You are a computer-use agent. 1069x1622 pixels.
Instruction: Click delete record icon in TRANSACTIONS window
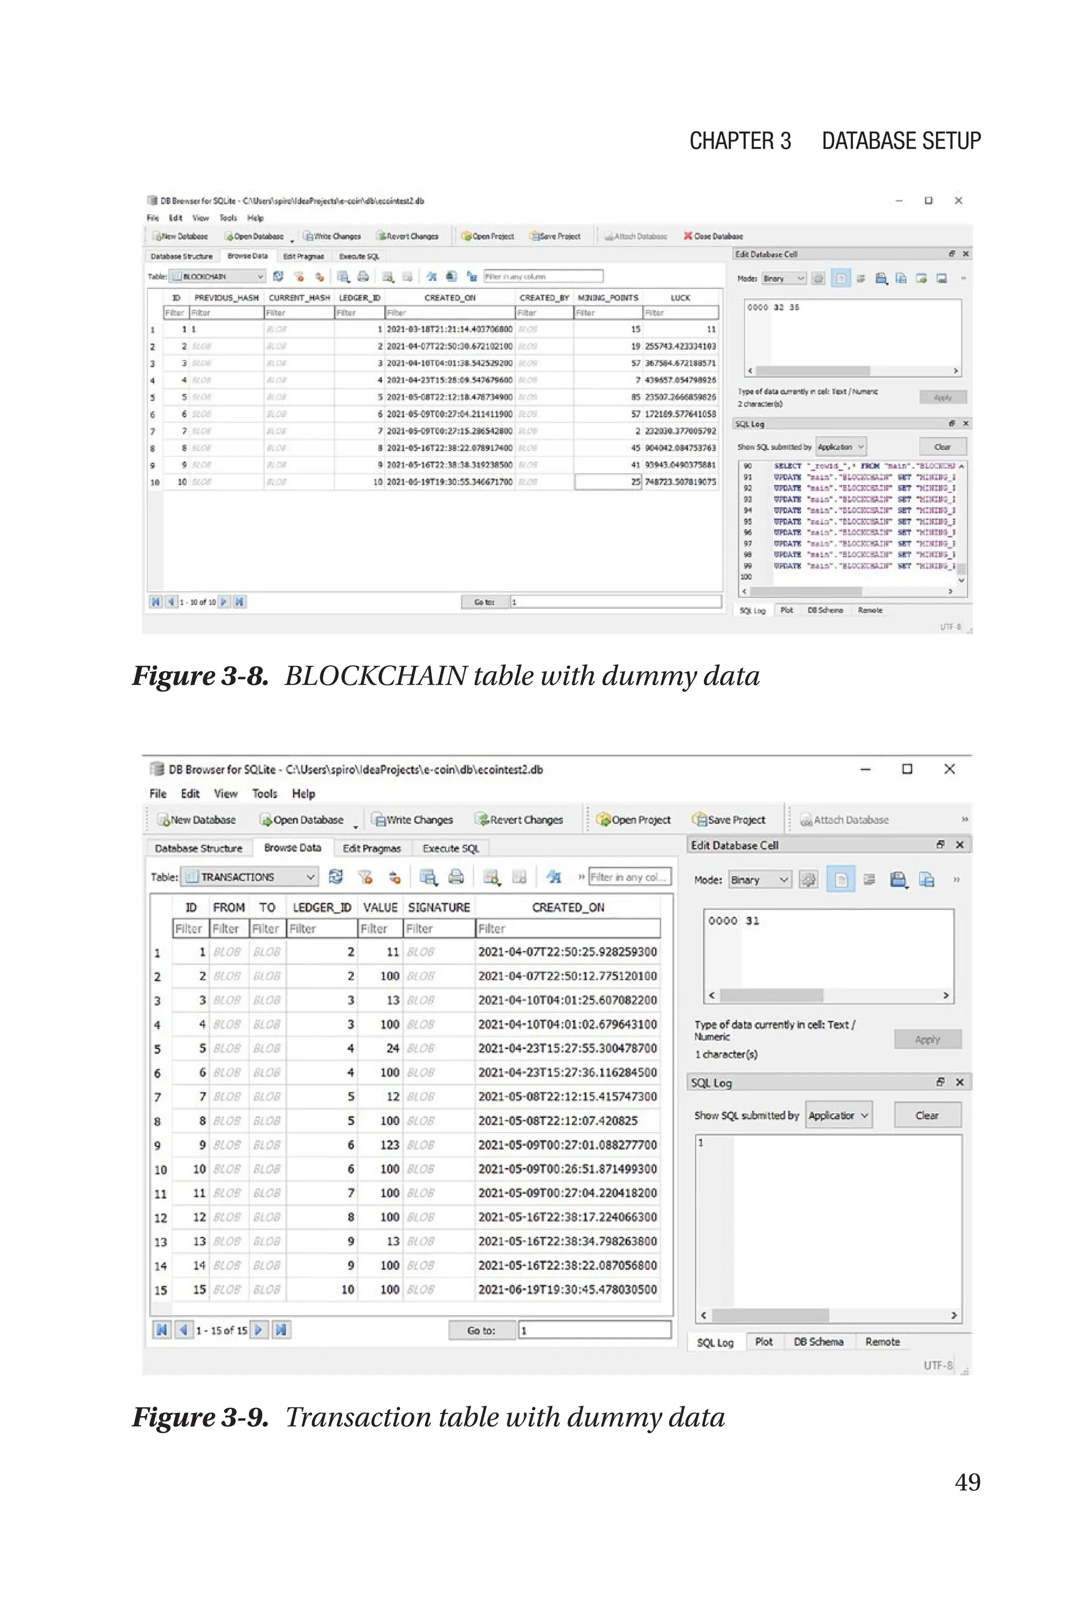point(519,877)
